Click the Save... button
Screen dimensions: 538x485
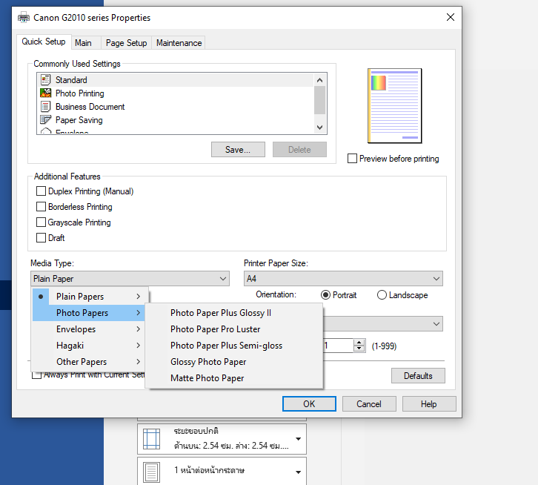point(238,150)
